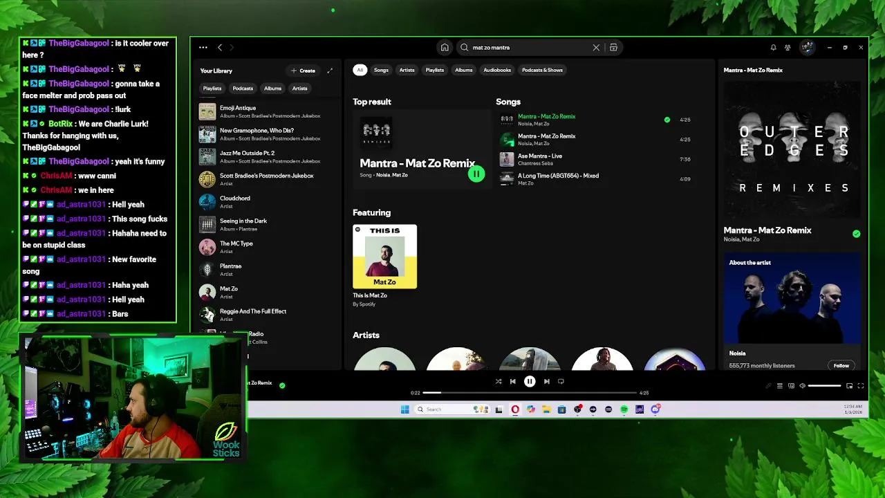Filter search results by Artists
Image resolution: width=885 pixels, height=498 pixels.
pos(407,70)
